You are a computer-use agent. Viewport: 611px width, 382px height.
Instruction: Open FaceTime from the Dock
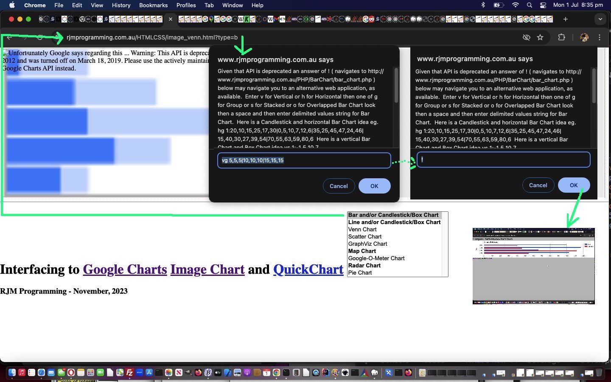100,373
